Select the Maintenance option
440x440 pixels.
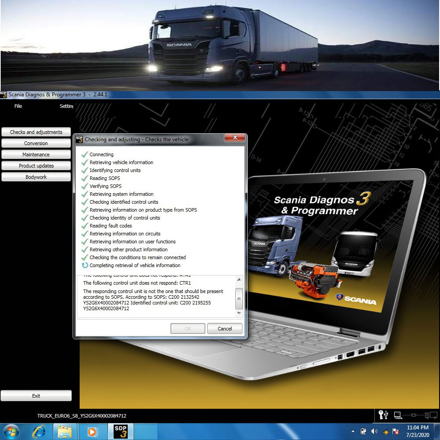click(36, 154)
